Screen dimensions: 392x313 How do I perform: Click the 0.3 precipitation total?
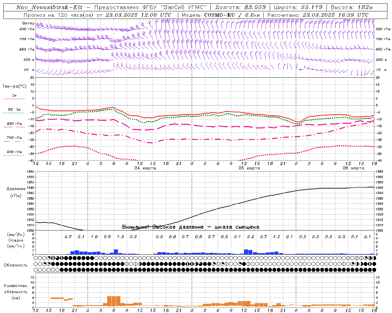(341, 237)
